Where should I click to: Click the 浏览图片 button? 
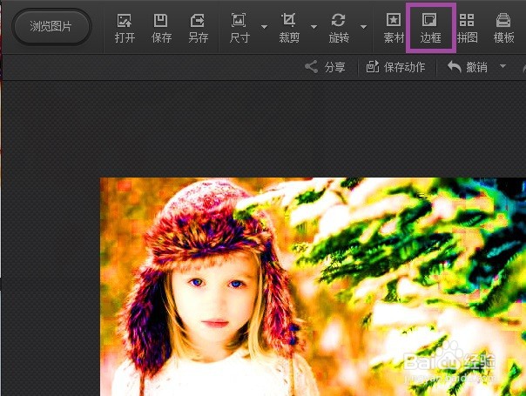[x=51, y=27]
